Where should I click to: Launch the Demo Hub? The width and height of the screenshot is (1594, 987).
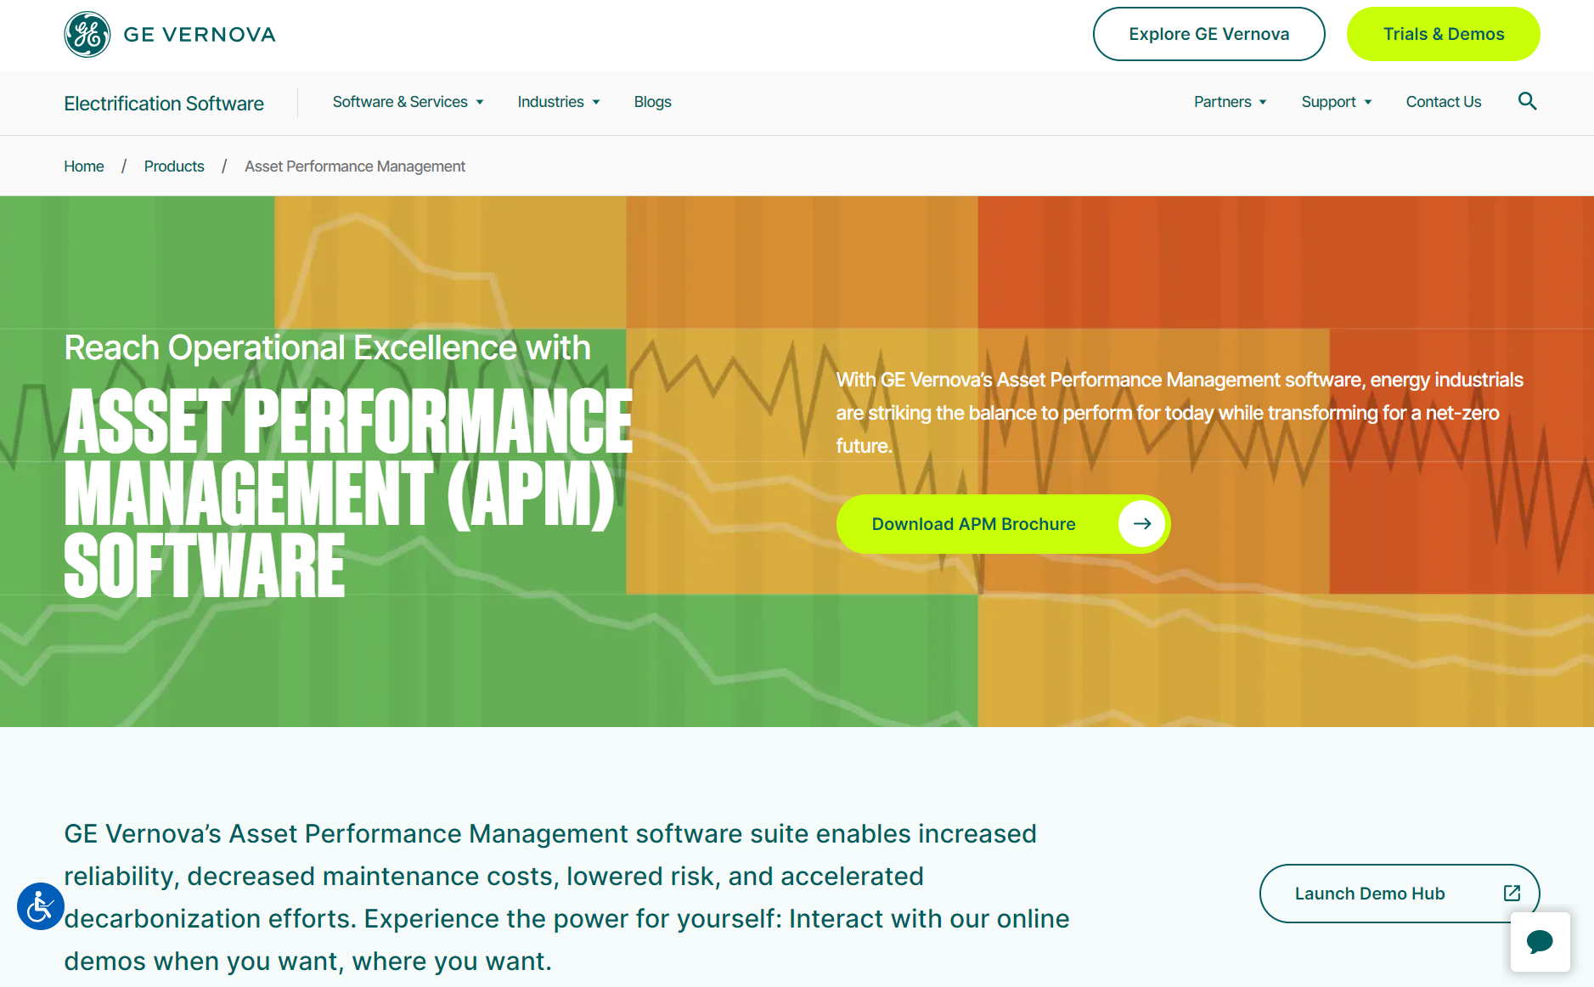click(1399, 894)
